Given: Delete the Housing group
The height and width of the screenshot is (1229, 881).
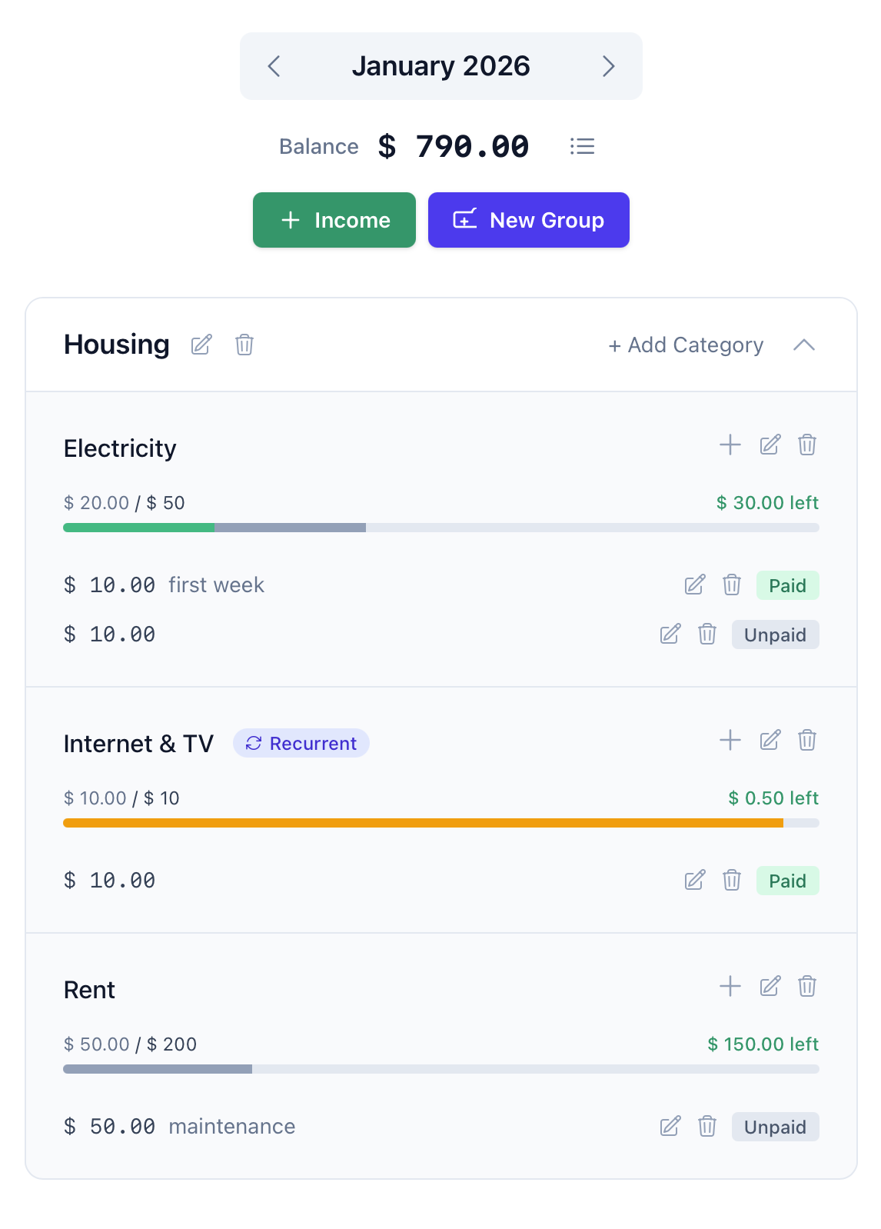Looking at the screenshot, I should point(244,345).
